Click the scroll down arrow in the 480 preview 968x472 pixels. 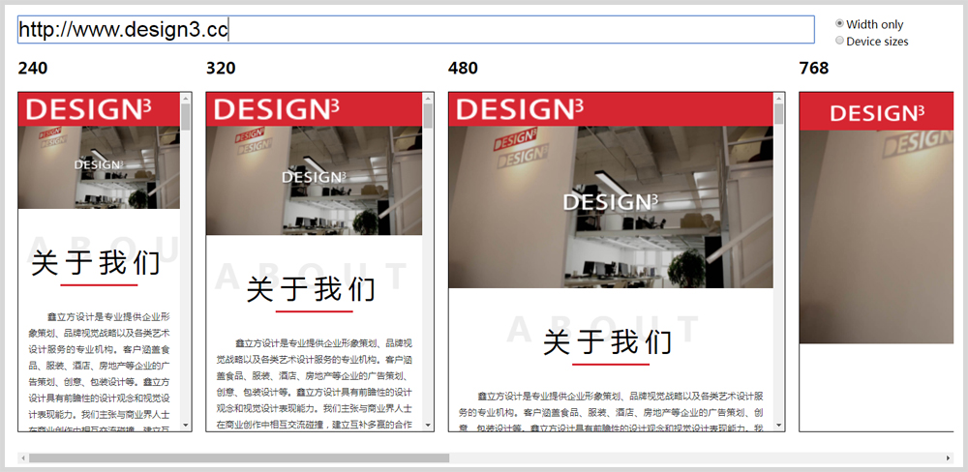(x=778, y=426)
